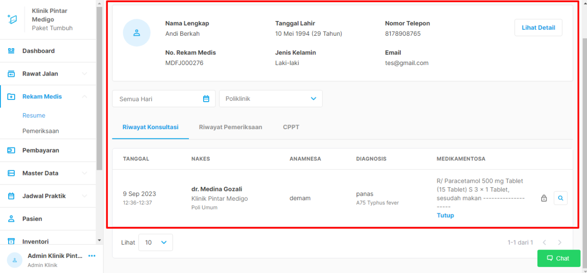
Task: Click the patient avatar icon
Action: tap(137, 33)
